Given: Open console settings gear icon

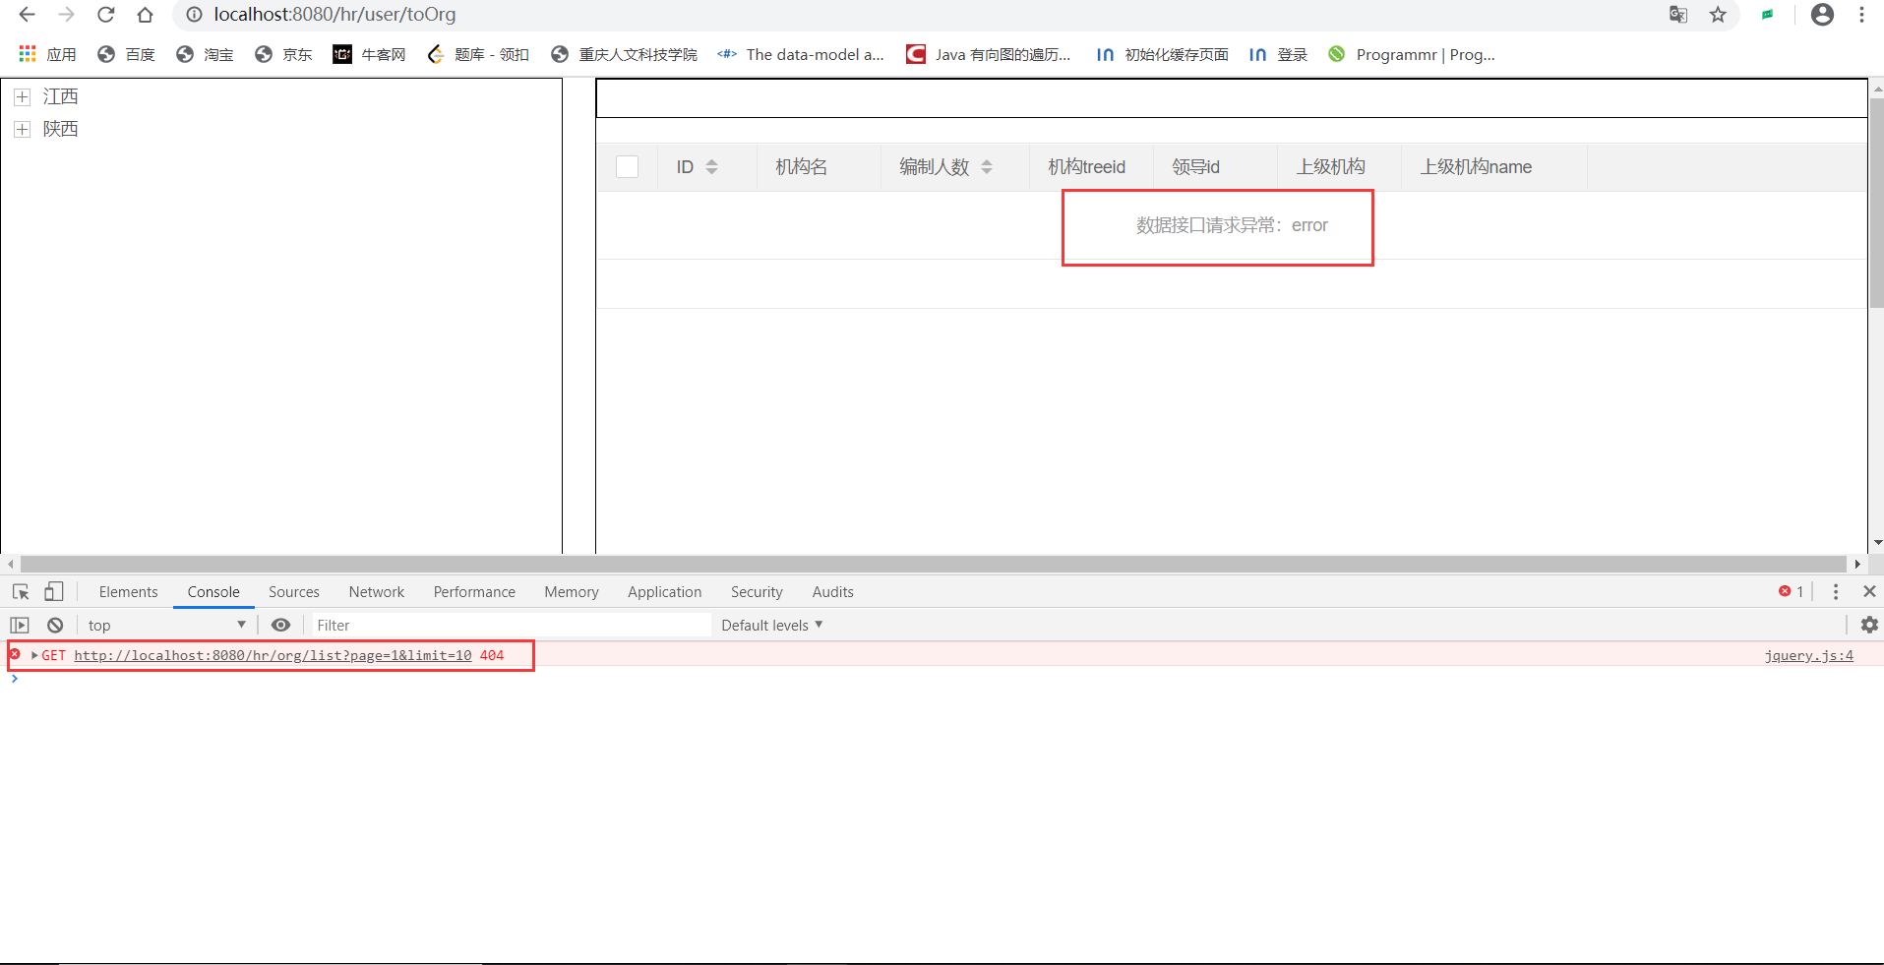Looking at the screenshot, I should point(1869,625).
